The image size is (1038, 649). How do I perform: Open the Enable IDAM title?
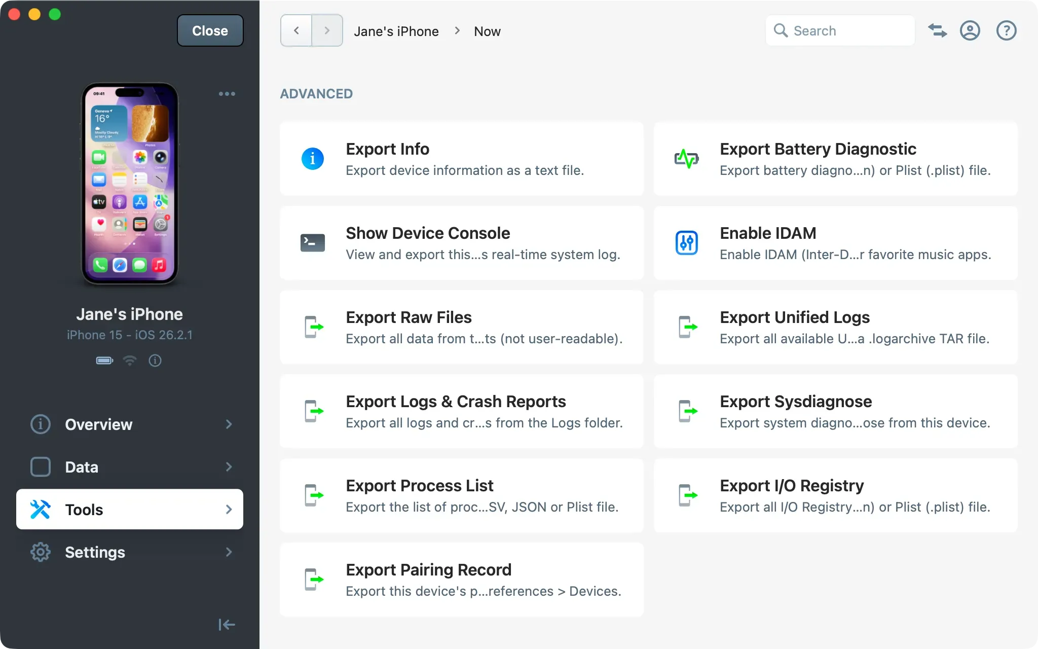[768, 233]
